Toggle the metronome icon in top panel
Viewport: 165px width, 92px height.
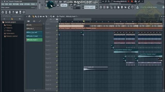point(46,2)
